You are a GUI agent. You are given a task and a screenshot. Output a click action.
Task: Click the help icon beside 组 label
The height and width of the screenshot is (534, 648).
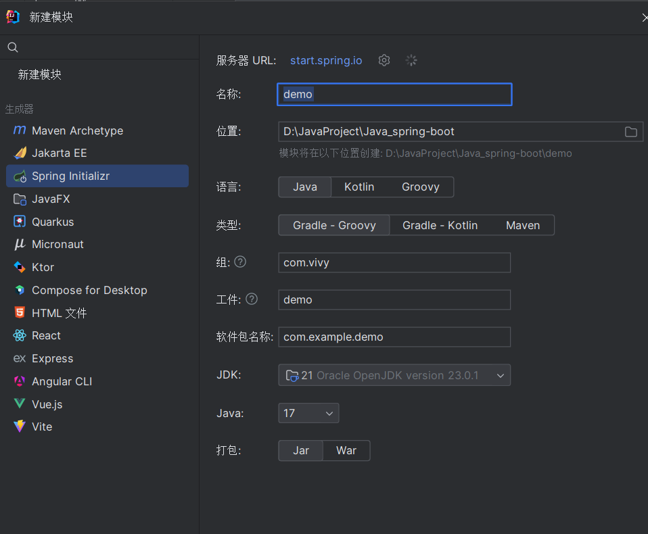(240, 262)
